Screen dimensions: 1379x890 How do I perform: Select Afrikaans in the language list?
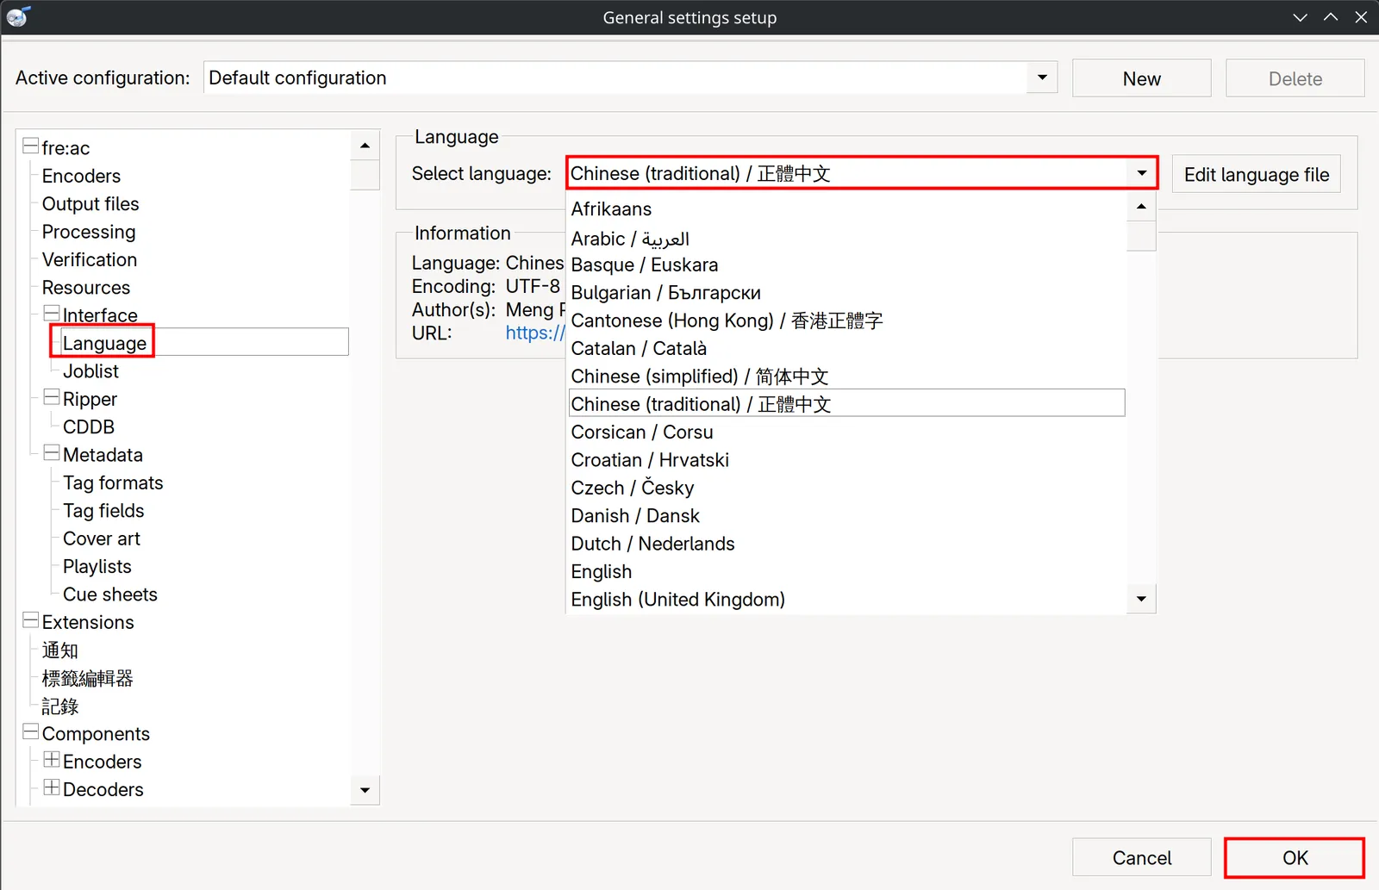click(x=847, y=209)
